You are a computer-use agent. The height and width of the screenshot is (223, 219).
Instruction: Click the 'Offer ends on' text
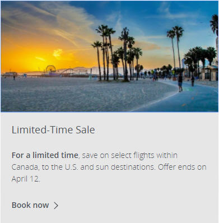pyautogui.click(x=182, y=167)
